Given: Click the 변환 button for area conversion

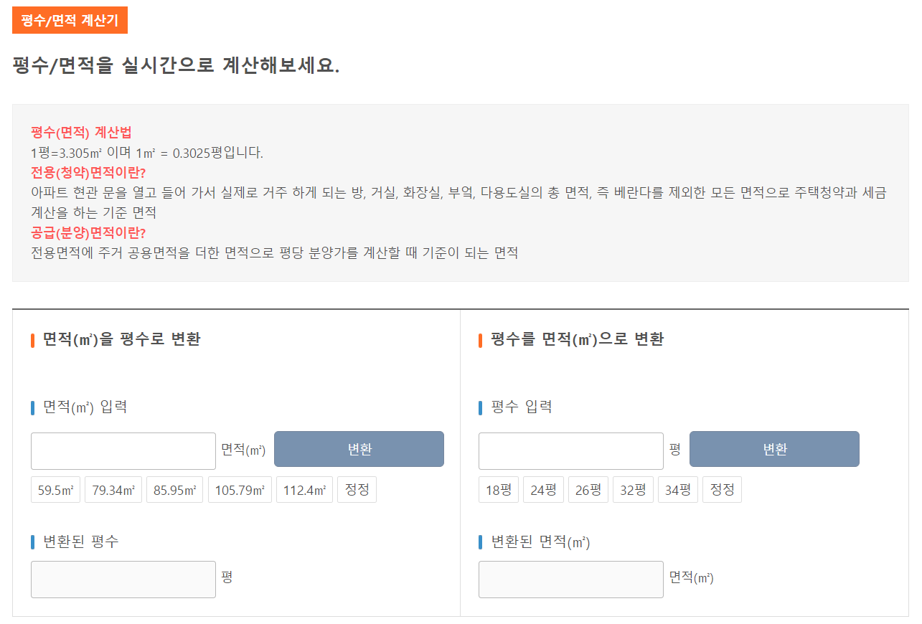Looking at the screenshot, I should [359, 449].
